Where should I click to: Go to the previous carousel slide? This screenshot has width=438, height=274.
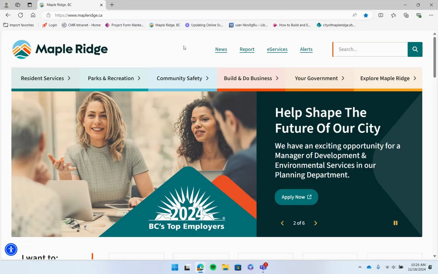point(282,223)
